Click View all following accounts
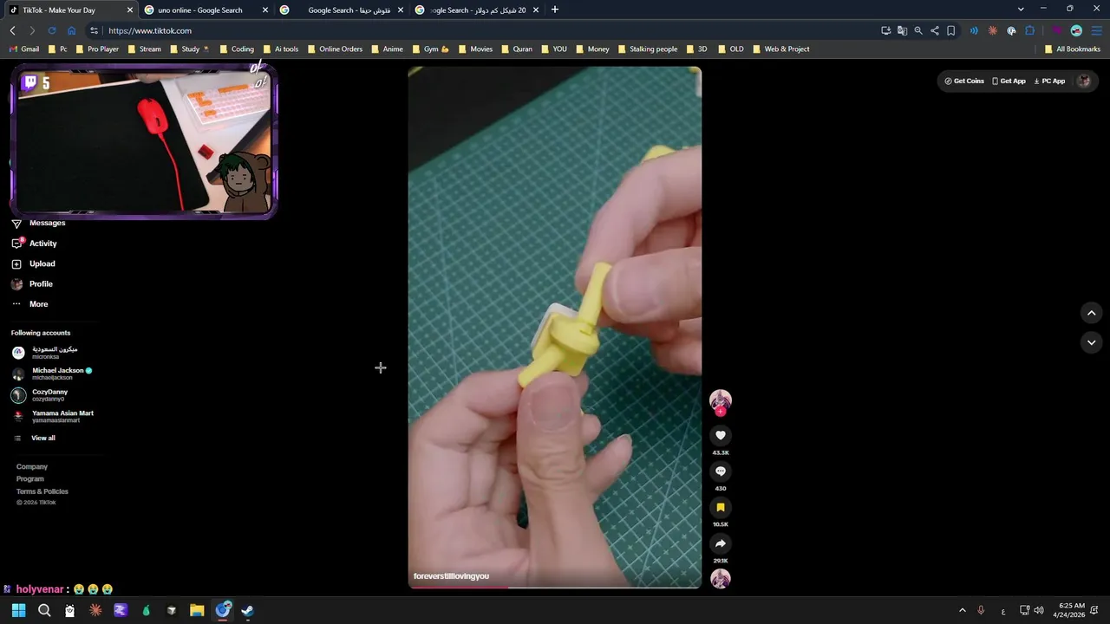The width and height of the screenshot is (1110, 624). coord(35,439)
